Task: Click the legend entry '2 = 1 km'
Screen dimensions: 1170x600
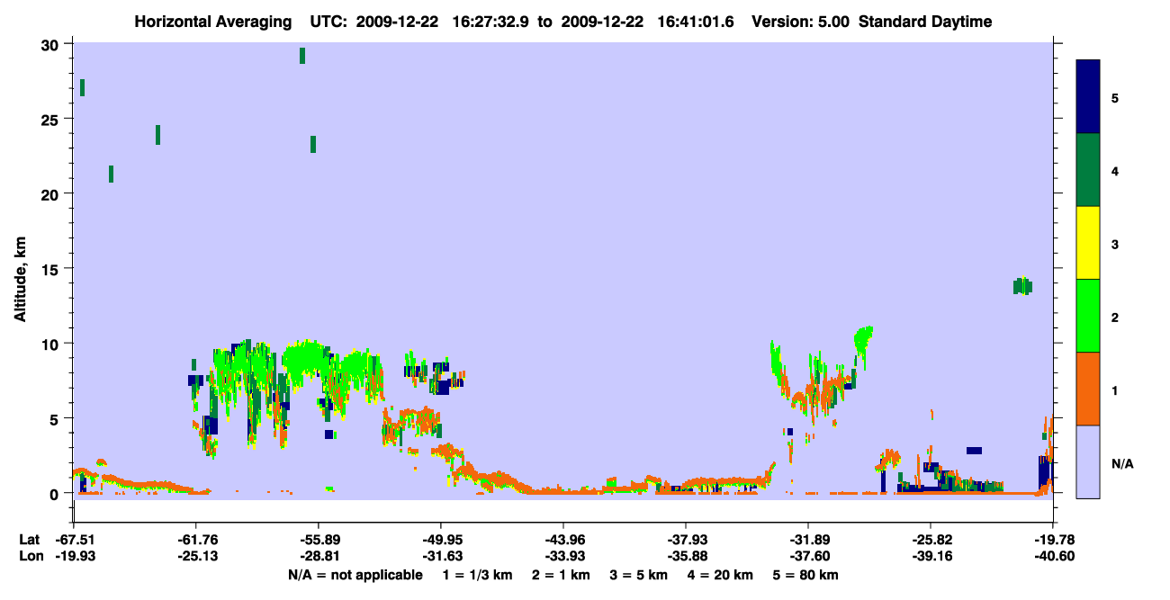Action: (x=561, y=575)
